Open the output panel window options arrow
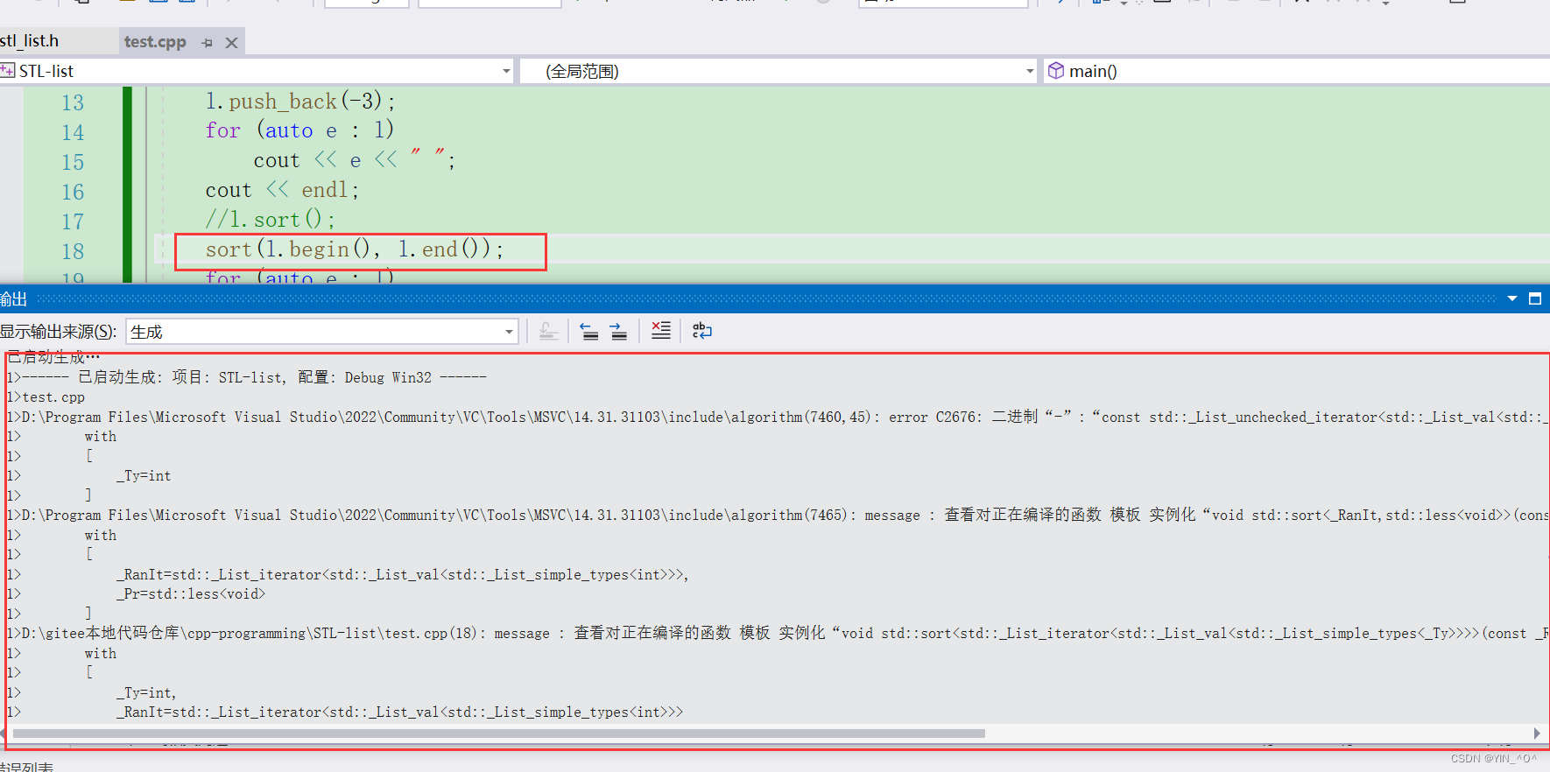1550x772 pixels. (x=1512, y=298)
